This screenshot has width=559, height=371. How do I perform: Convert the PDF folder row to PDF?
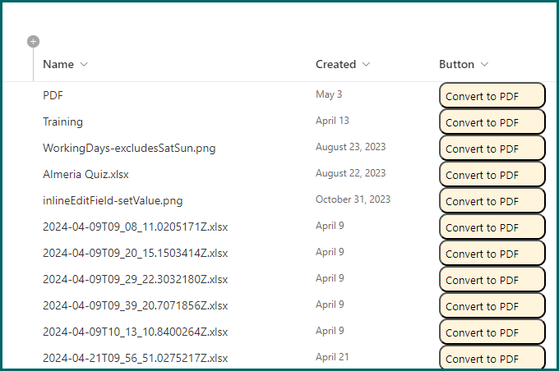(492, 96)
